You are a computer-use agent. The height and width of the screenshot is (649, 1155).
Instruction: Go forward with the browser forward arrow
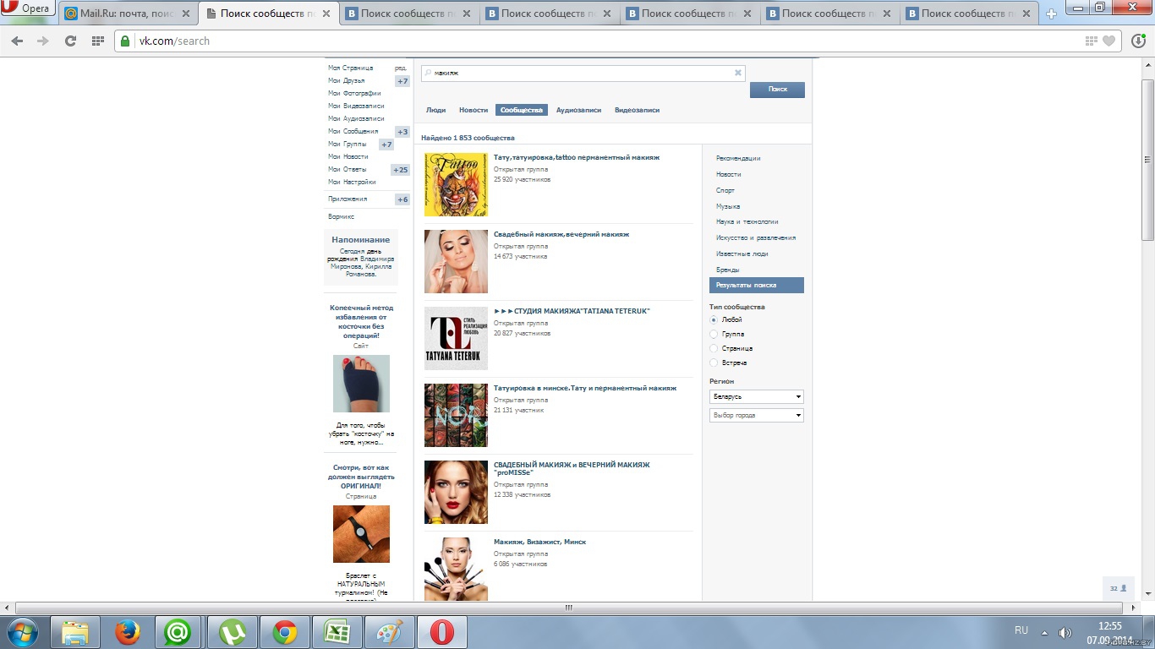click(43, 41)
